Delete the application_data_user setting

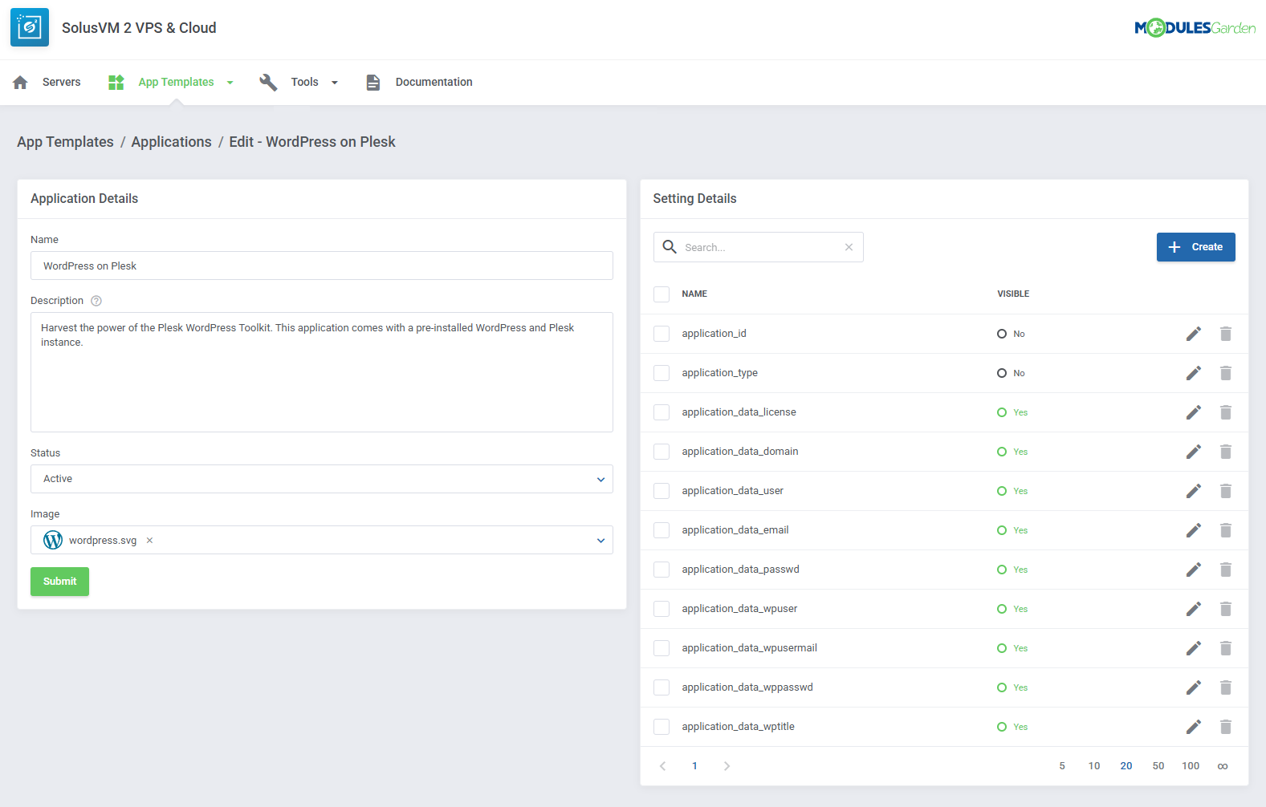click(1226, 491)
